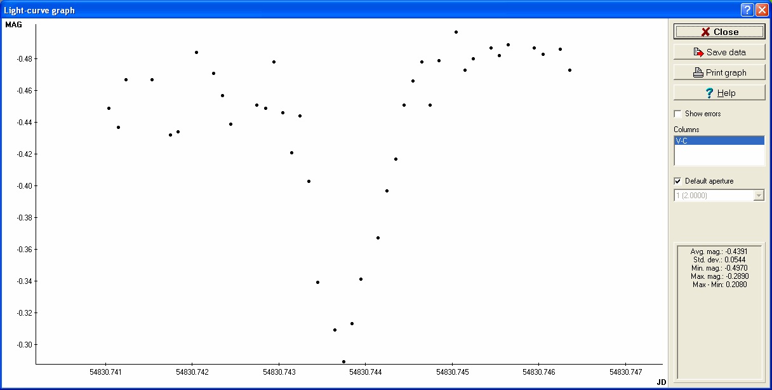Click the printer icon on Print graph
This screenshot has width=772, height=390.
698,72
